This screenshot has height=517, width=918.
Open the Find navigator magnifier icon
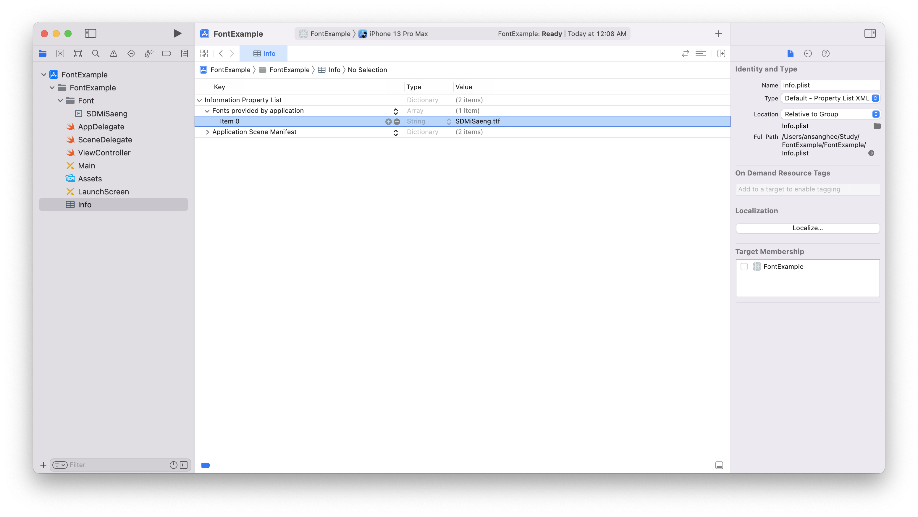[x=96, y=53]
